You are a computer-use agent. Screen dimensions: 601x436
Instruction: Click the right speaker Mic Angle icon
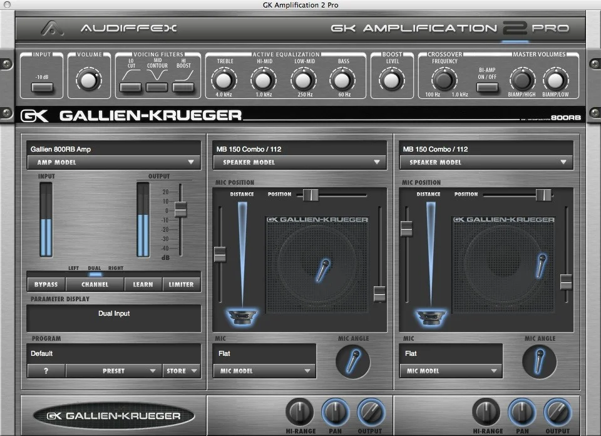click(538, 361)
